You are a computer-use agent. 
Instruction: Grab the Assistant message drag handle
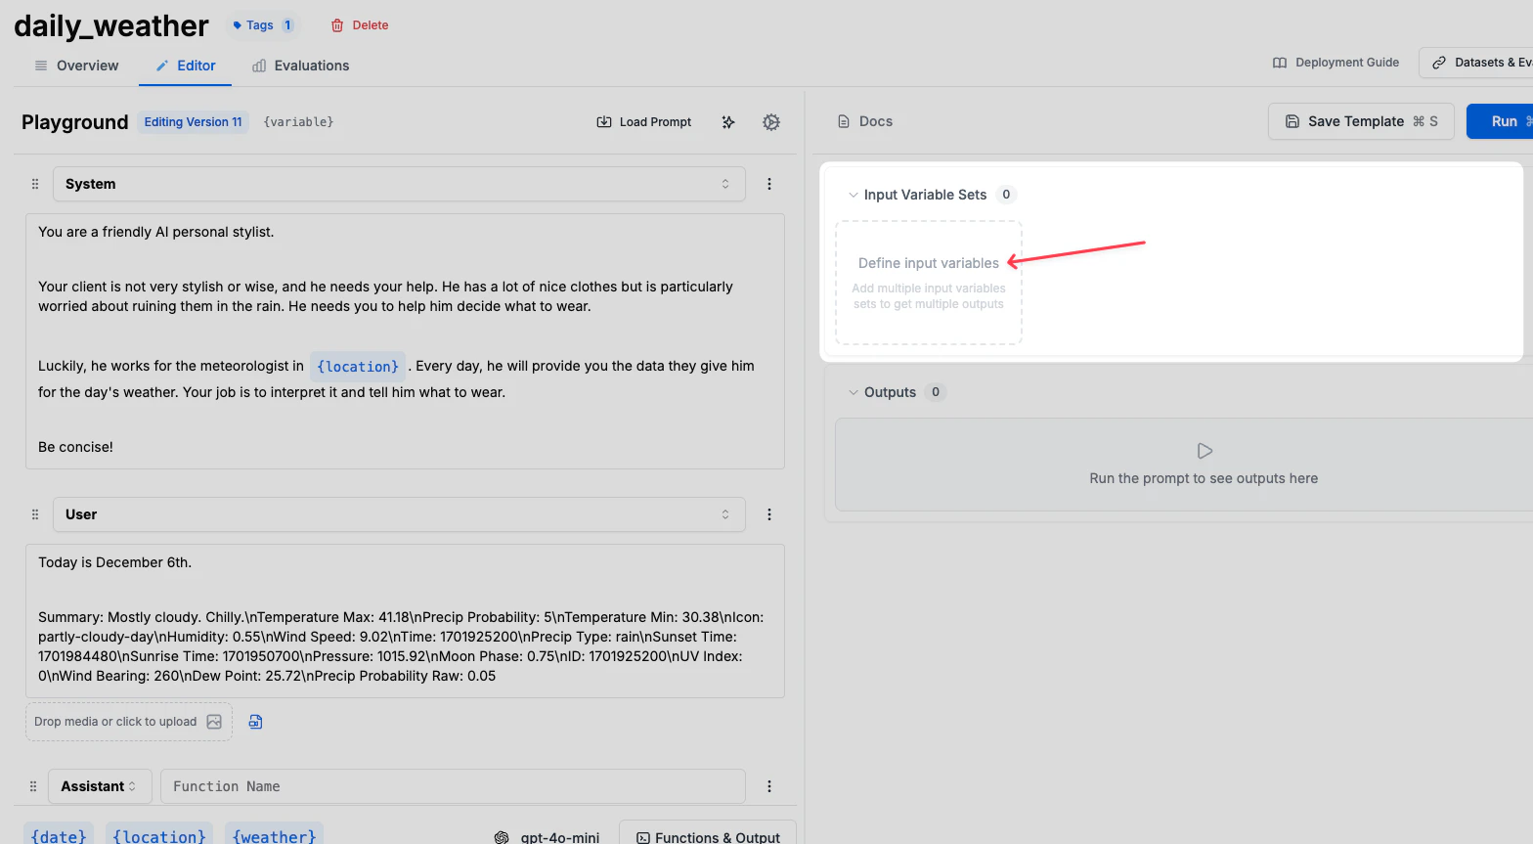[x=33, y=786]
